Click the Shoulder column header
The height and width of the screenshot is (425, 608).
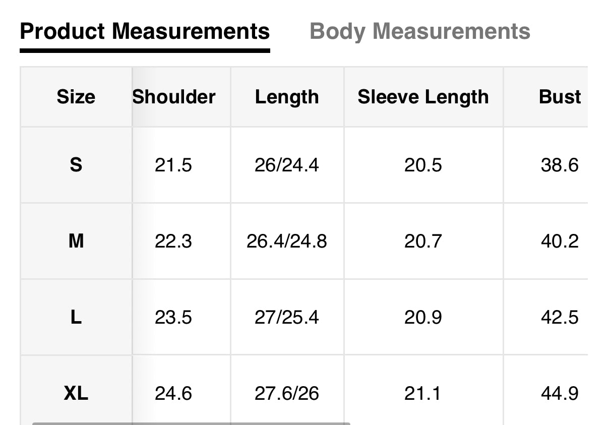(x=174, y=97)
